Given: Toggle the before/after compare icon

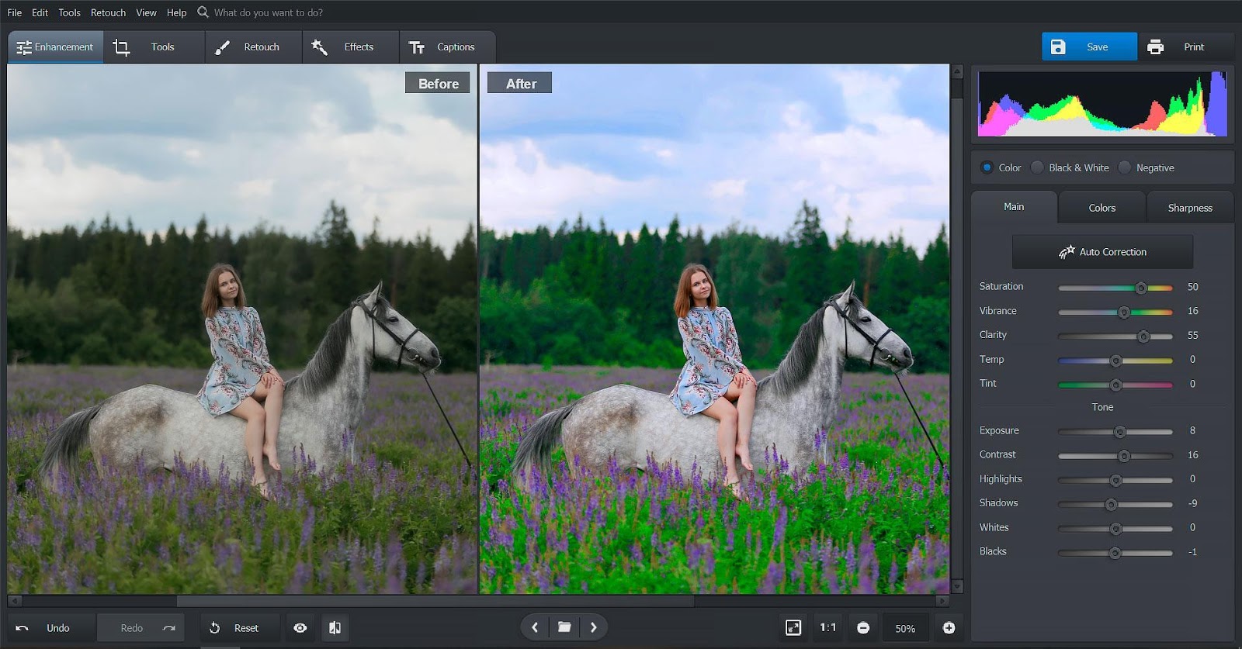Looking at the screenshot, I should [335, 628].
